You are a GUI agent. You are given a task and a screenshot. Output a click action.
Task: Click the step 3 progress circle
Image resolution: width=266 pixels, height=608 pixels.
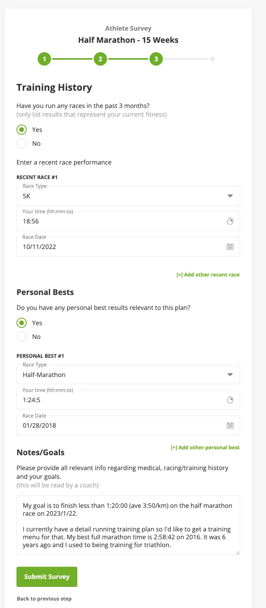[x=156, y=59]
